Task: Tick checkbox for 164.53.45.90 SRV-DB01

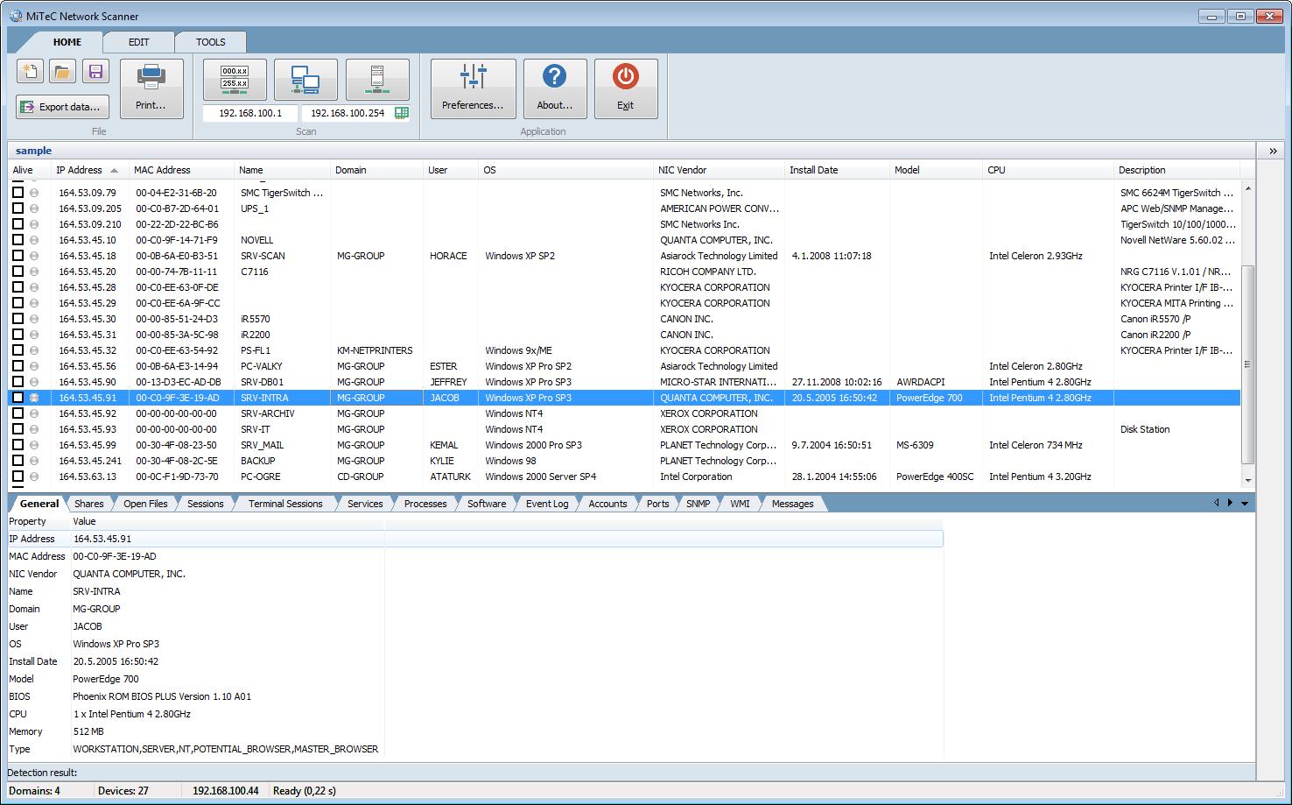Action: (18, 382)
